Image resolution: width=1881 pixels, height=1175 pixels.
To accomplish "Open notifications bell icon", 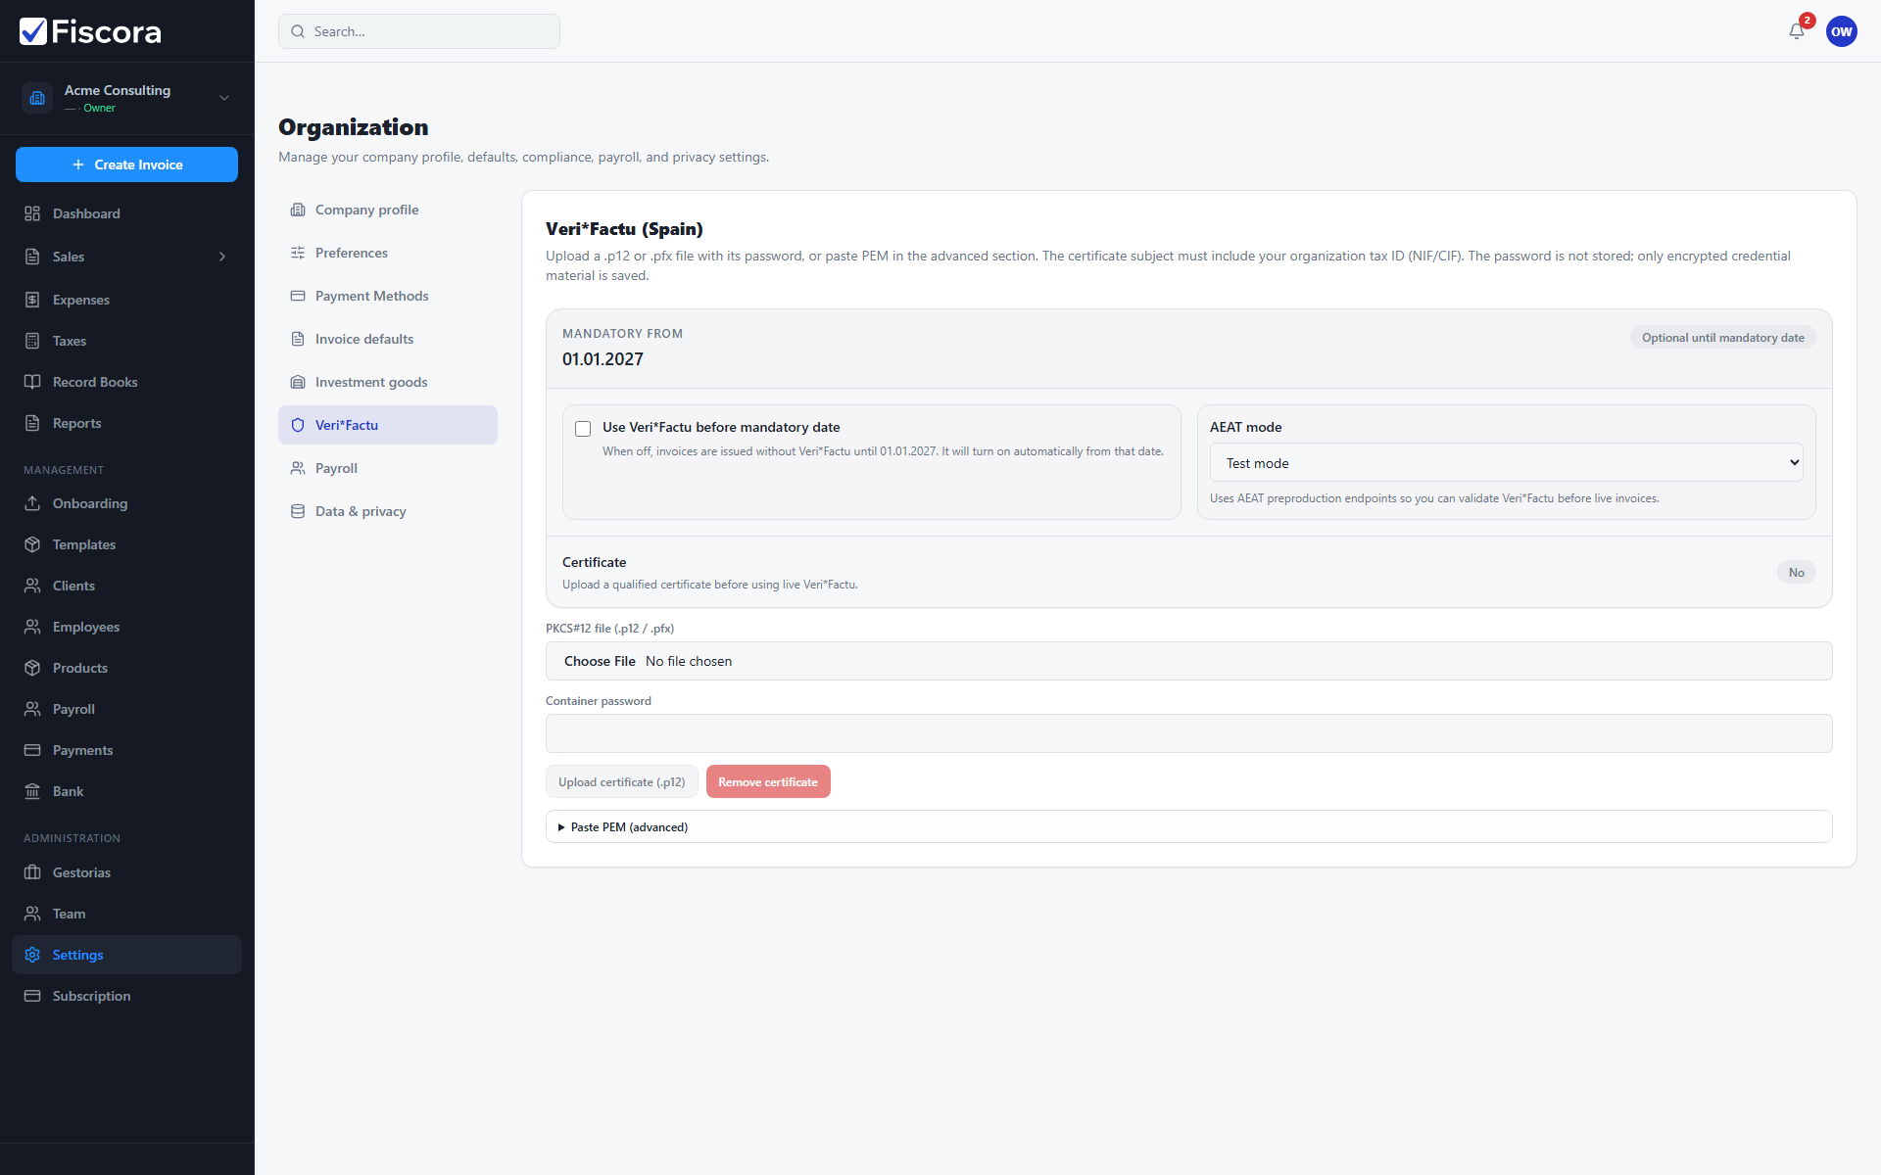I will pos(1797,31).
